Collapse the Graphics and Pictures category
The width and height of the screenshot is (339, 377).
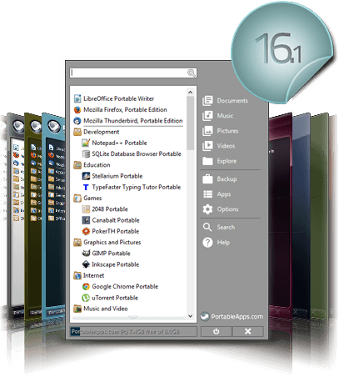[77, 242]
